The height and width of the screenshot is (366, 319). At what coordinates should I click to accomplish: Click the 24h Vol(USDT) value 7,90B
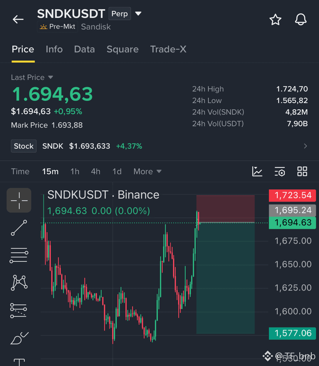coord(297,123)
